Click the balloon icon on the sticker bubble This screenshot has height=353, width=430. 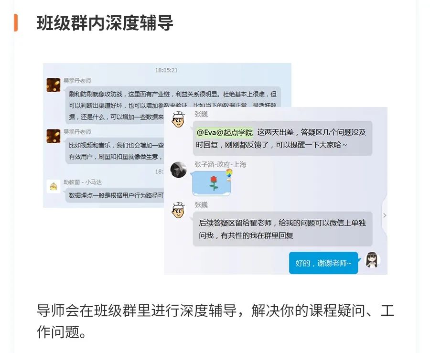pos(229,175)
